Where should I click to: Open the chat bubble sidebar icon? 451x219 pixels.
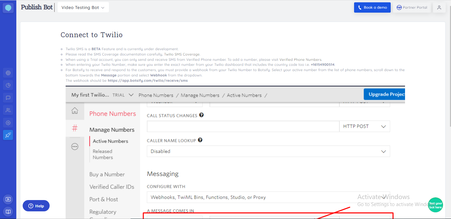tap(8, 98)
